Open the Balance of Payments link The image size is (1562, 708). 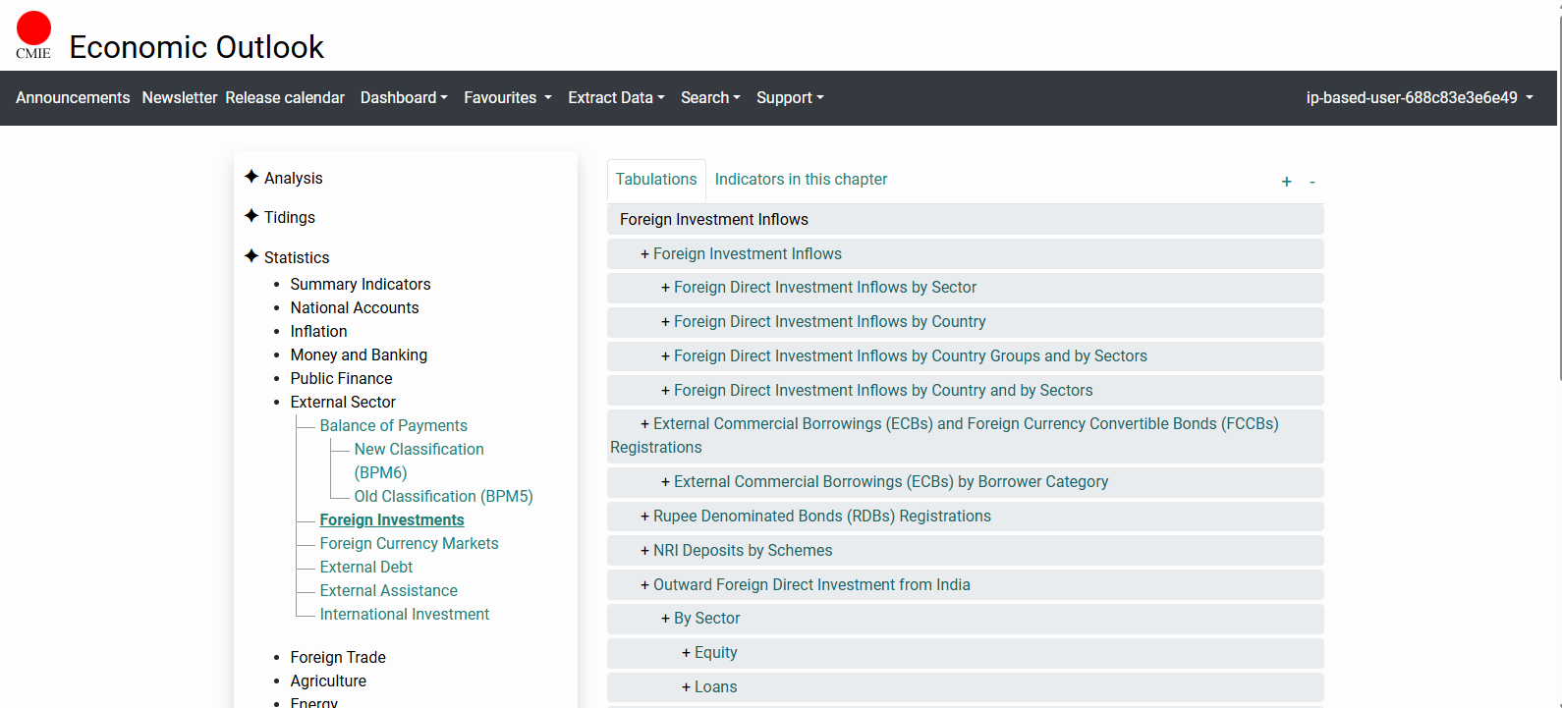(x=393, y=425)
